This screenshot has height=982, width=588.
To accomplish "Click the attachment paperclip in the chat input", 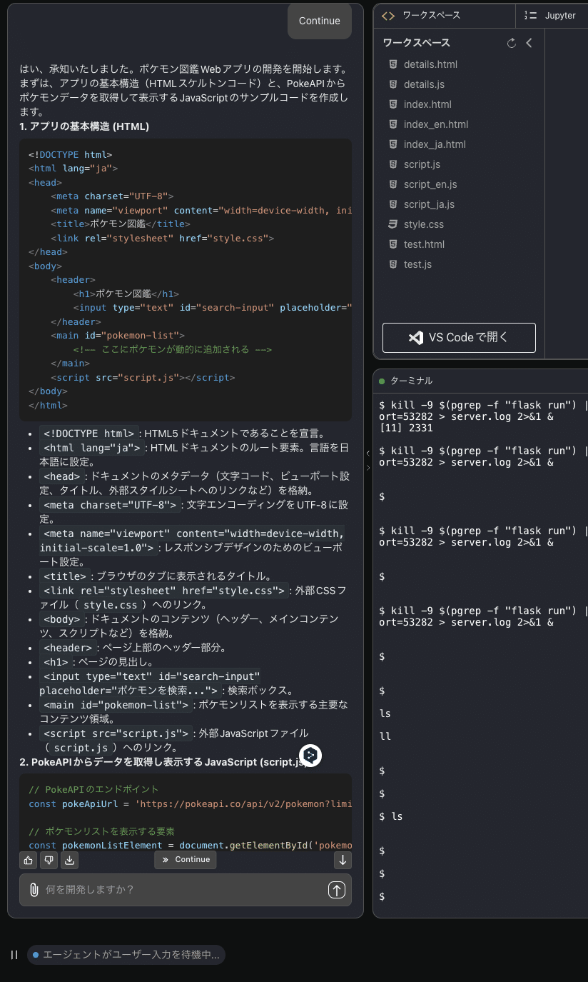I will 34,890.
